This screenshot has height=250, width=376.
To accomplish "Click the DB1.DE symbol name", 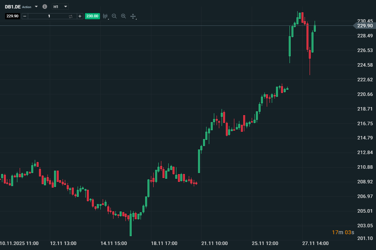I will 13,7.
